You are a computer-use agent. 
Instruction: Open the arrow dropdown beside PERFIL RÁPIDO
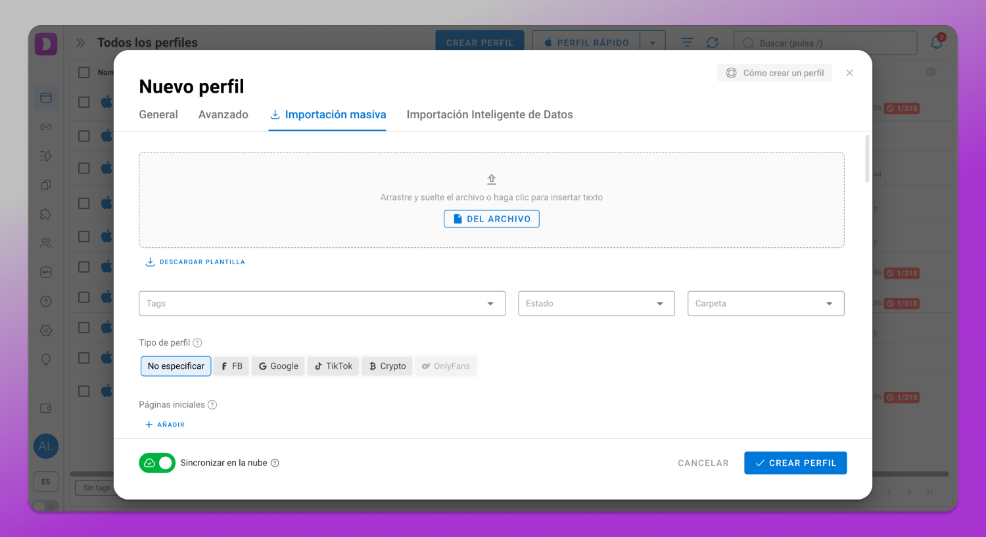653,42
